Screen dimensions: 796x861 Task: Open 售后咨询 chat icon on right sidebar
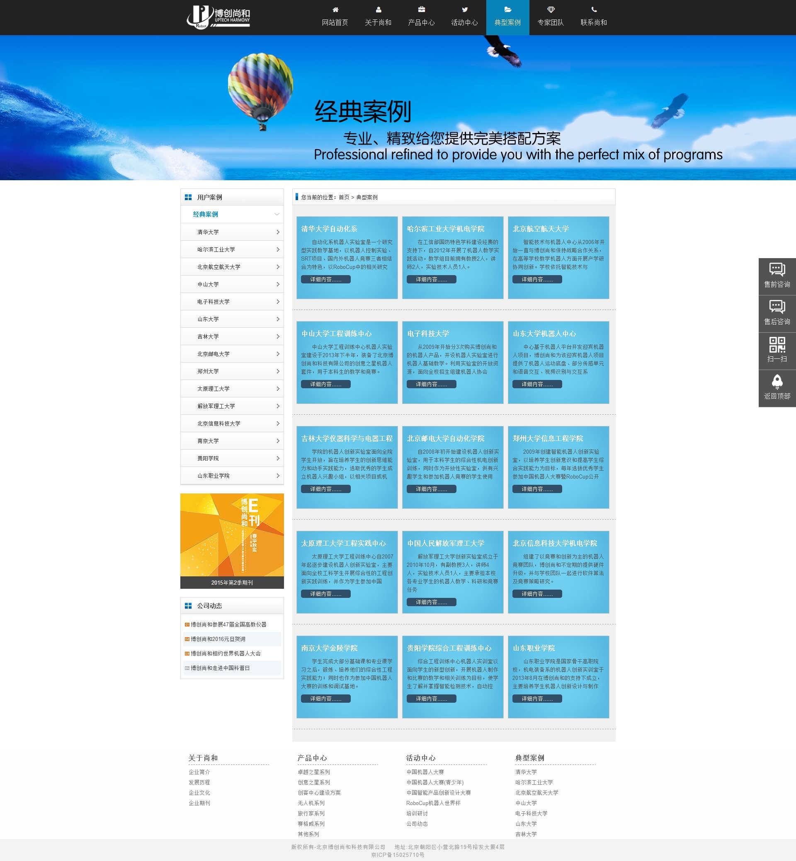(777, 307)
